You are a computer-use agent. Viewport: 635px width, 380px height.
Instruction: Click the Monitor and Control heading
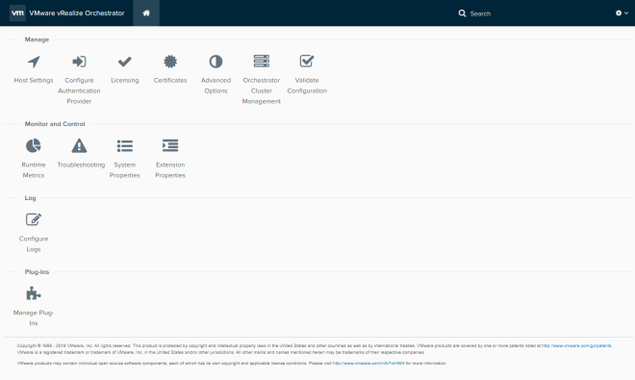(x=55, y=124)
